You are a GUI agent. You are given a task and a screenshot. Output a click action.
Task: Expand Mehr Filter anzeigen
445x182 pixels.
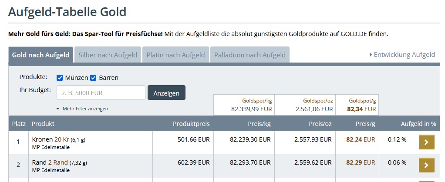tap(82, 109)
